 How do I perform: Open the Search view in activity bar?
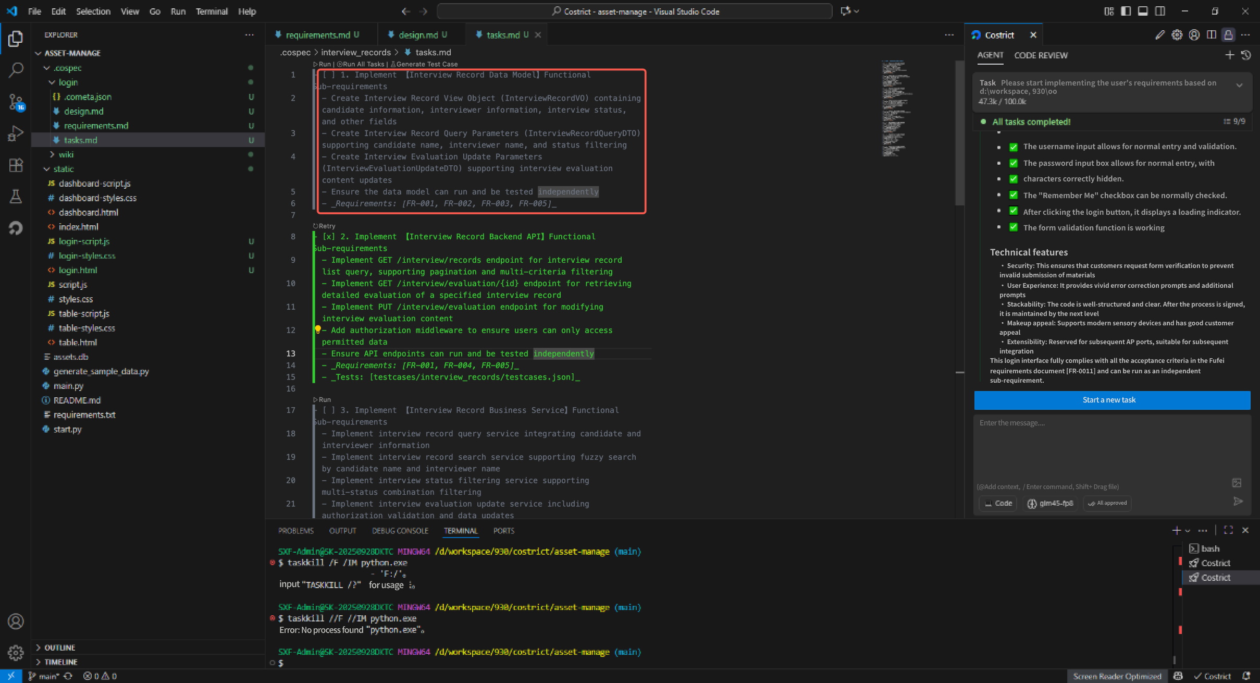point(16,70)
